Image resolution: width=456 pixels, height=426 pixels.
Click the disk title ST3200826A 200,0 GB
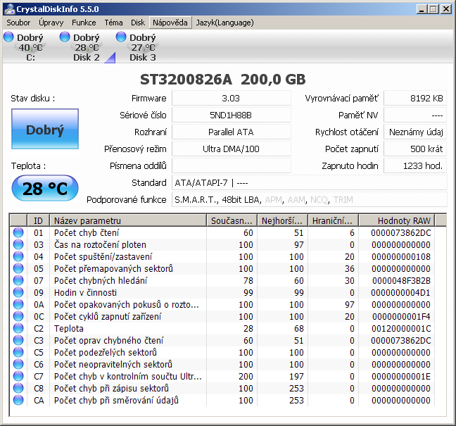[x=223, y=80]
